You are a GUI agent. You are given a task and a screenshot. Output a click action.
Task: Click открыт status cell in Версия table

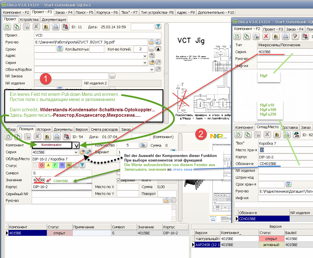(271, 239)
